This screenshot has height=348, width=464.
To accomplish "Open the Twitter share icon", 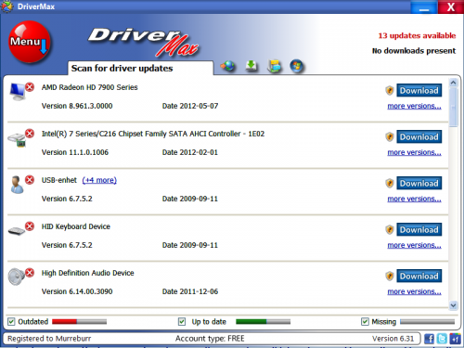I will (x=442, y=339).
